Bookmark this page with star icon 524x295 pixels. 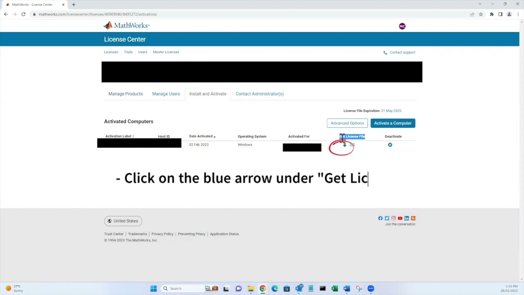tap(481, 14)
